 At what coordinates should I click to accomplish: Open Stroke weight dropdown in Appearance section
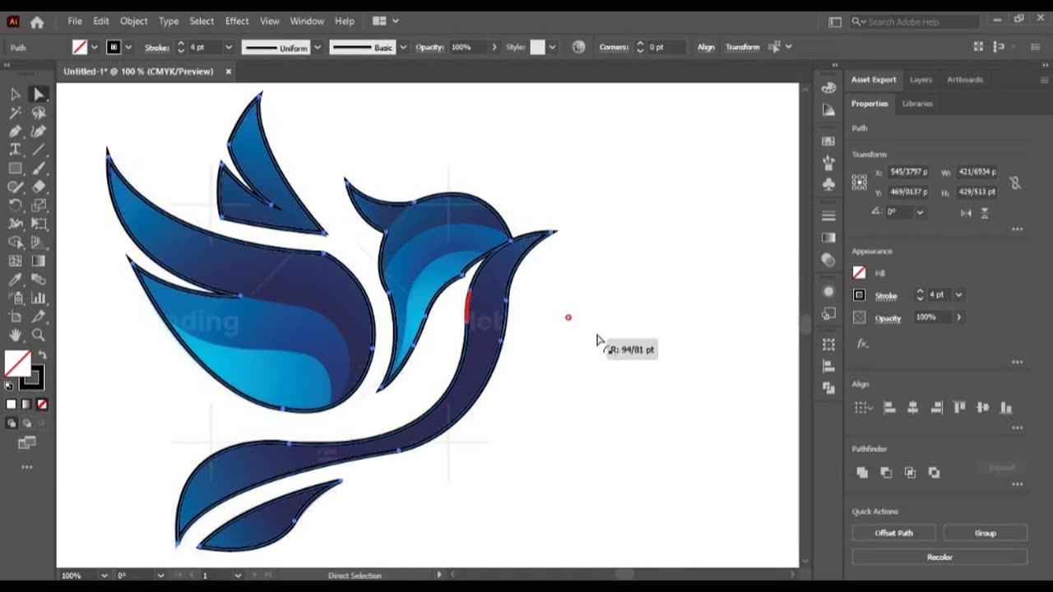pos(958,294)
